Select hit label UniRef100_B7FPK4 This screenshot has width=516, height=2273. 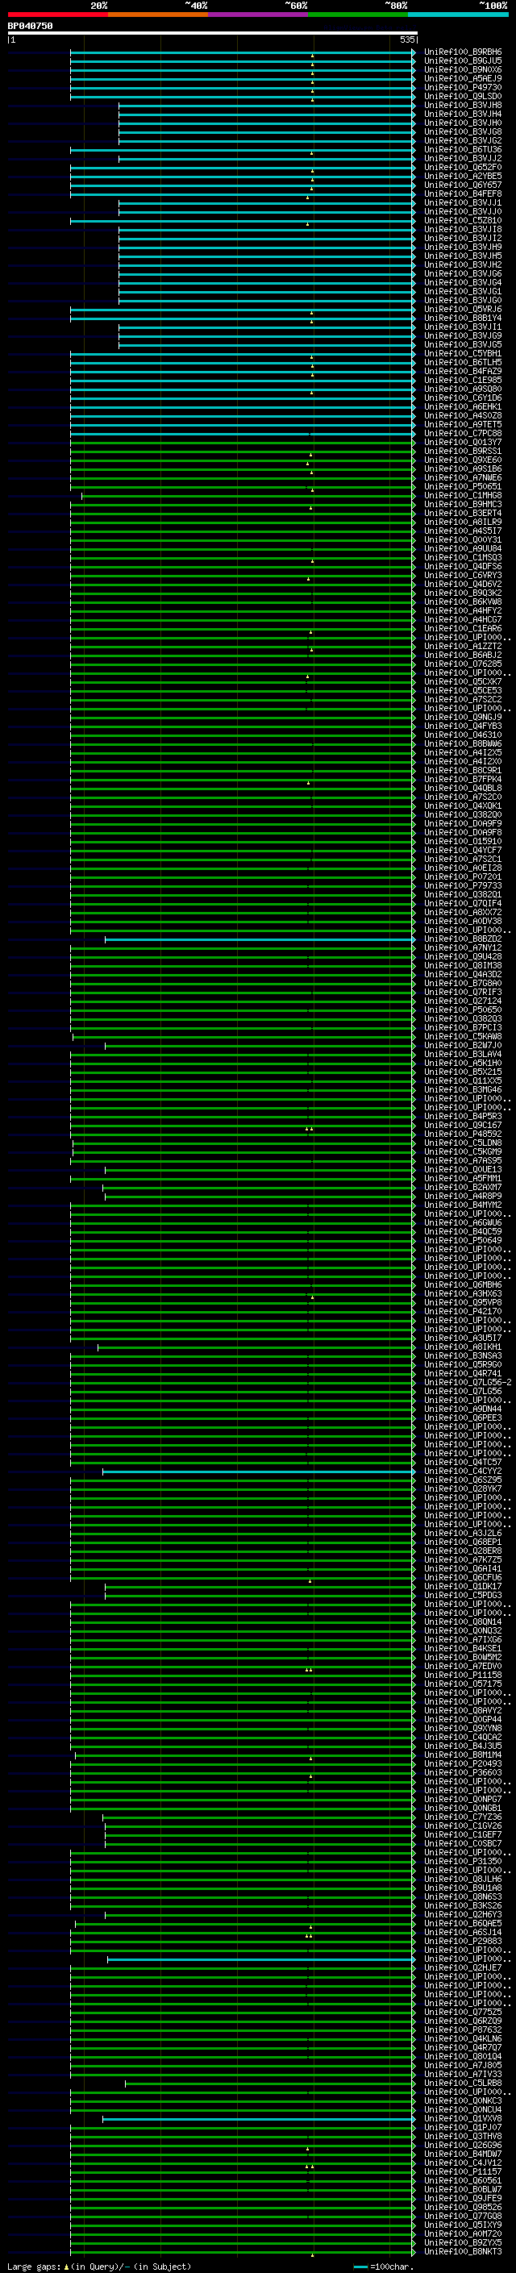pos(463,779)
